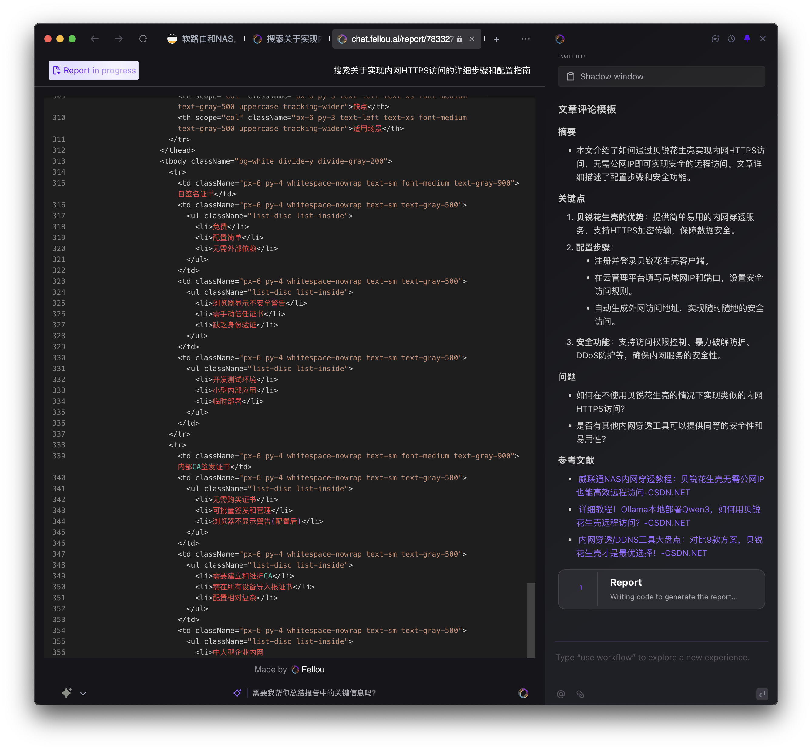Click the favicon of 软路由和NAS tab
This screenshot has width=812, height=750.
coord(172,39)
